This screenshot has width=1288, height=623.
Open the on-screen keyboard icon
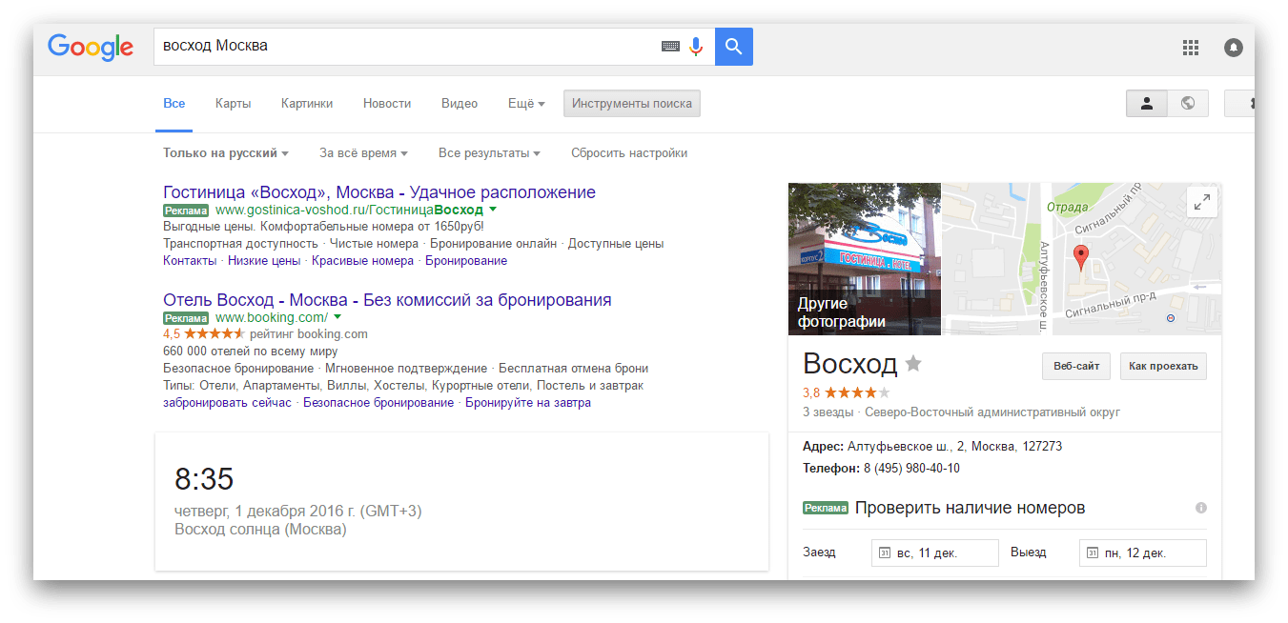click(670, 47)
